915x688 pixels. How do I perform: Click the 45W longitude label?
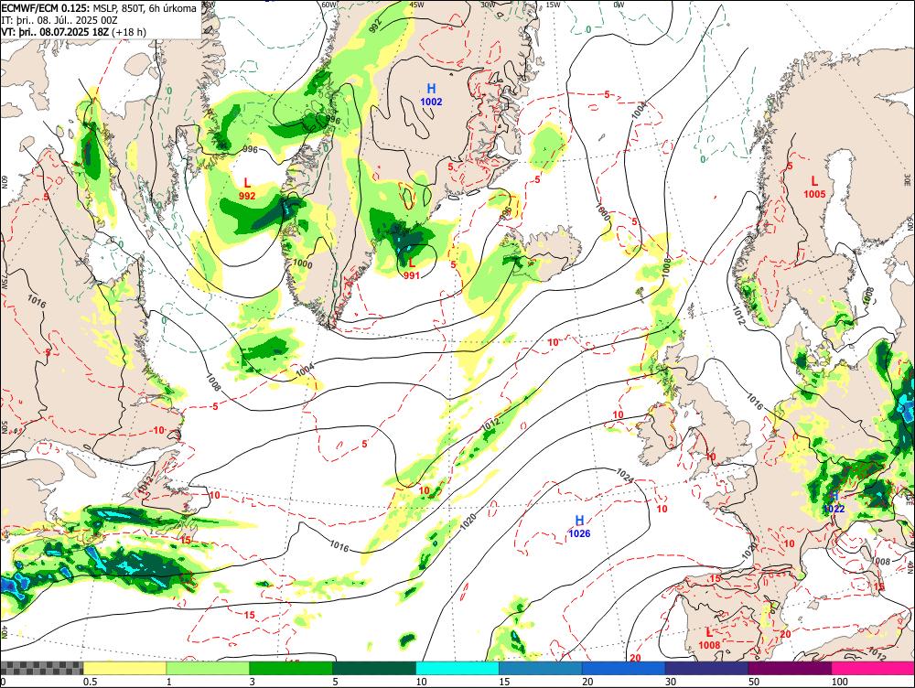[416, 4]
